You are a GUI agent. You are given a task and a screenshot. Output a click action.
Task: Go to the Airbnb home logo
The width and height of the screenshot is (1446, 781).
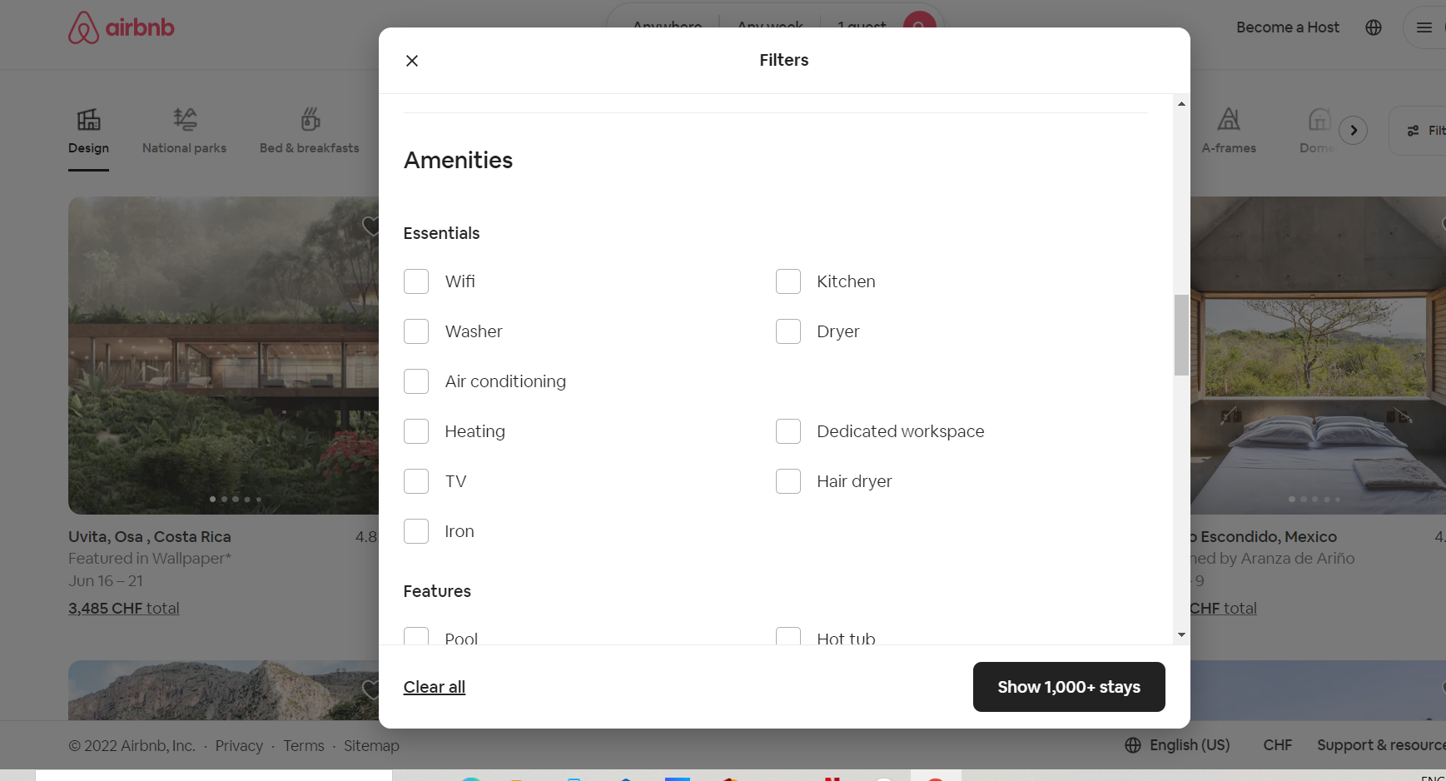[122, 27]
